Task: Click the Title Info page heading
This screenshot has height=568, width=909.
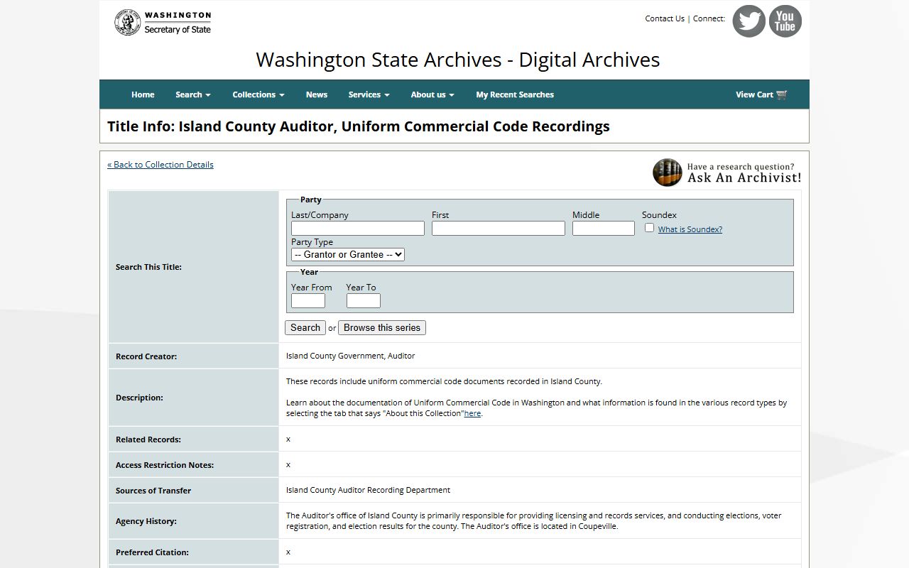Action: 359,126
